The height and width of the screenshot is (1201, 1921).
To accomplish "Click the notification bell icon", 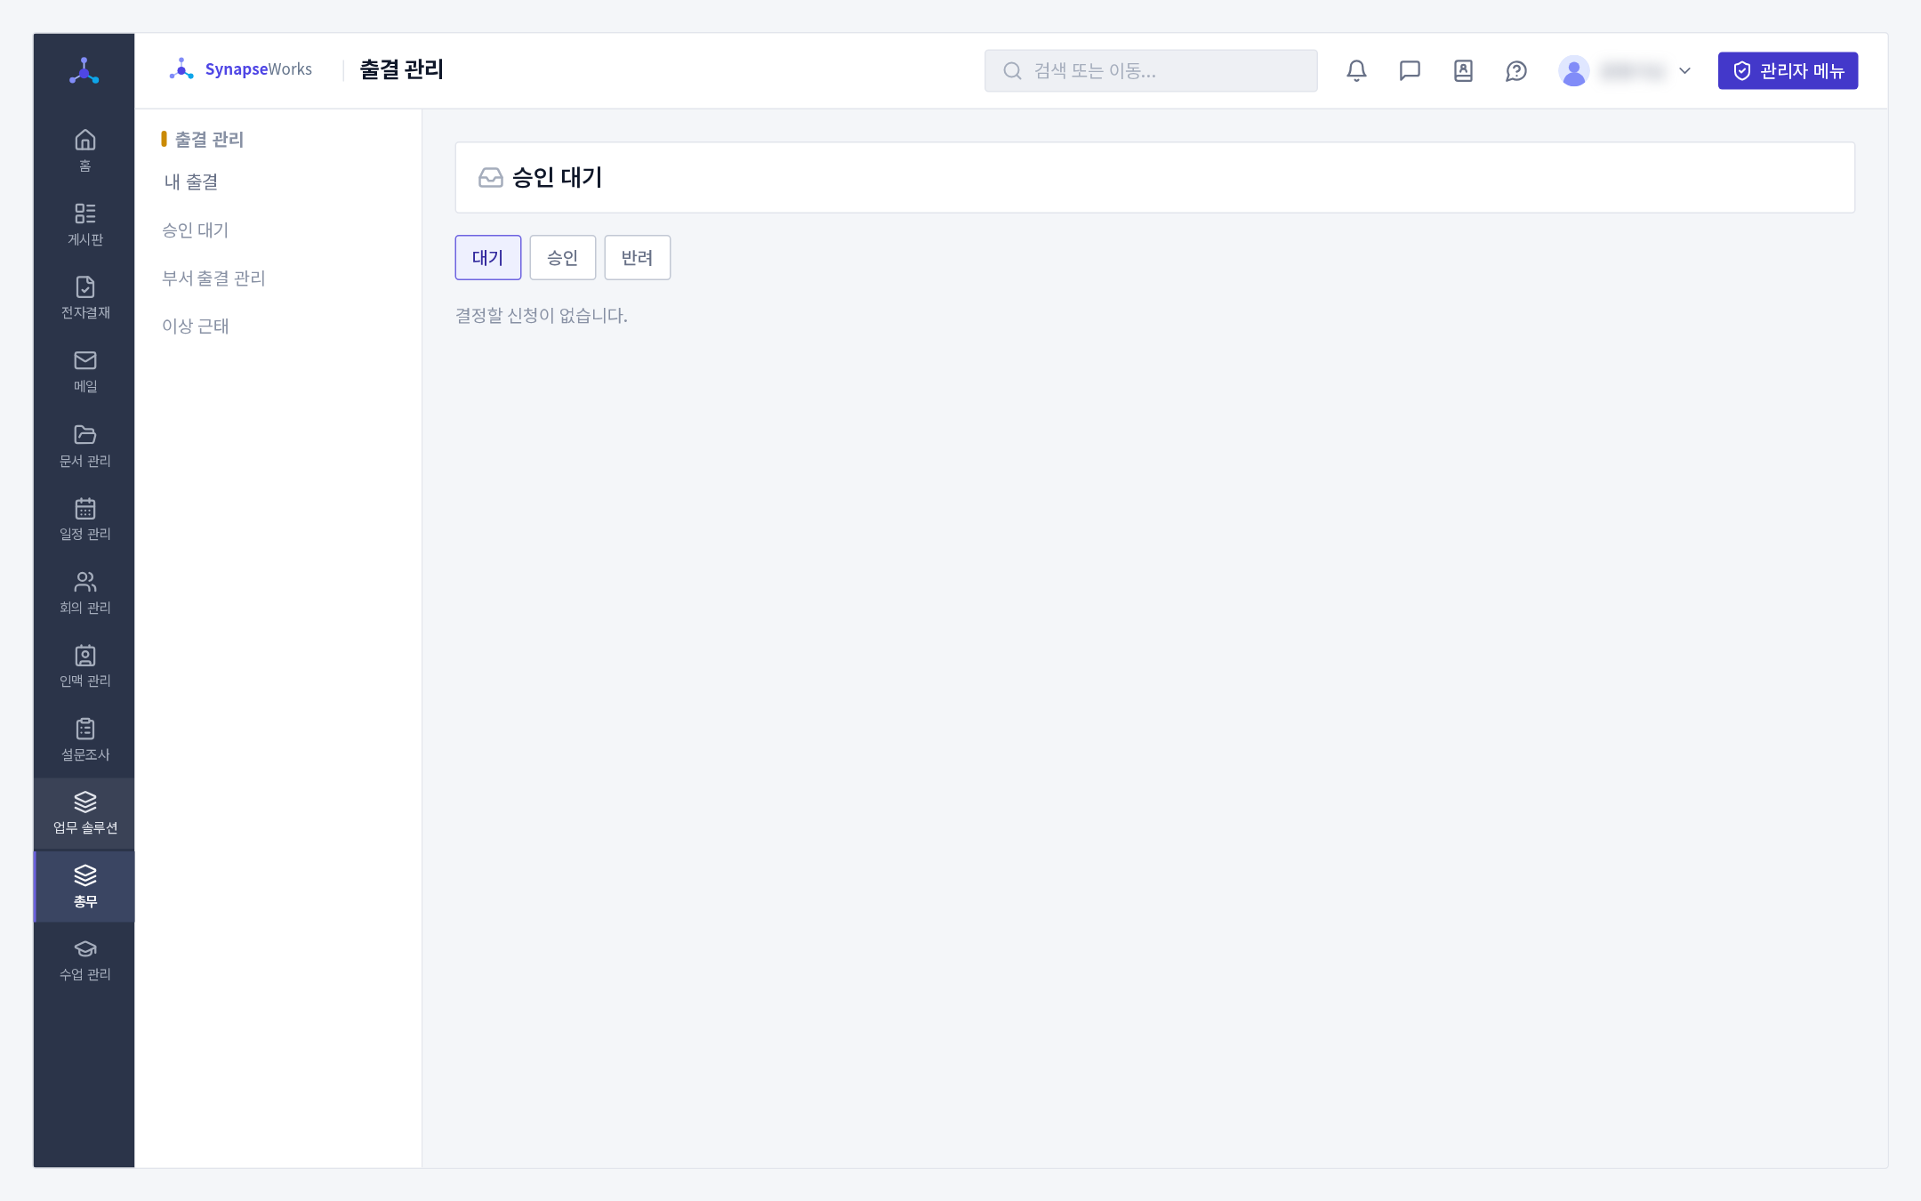I will [x=1356, y=70].
